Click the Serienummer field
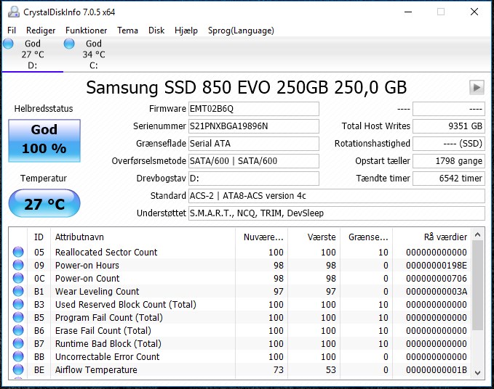 click(x=254, y=126)
